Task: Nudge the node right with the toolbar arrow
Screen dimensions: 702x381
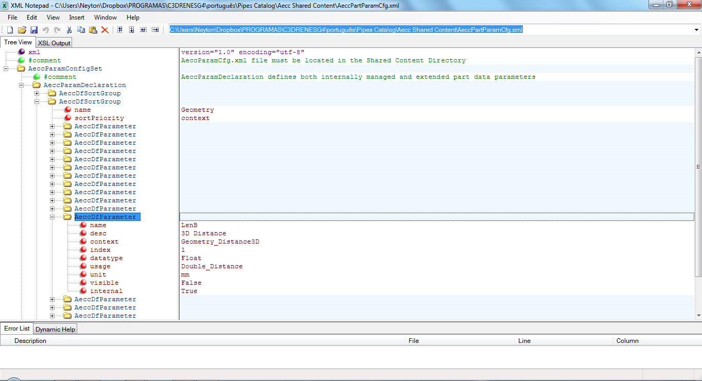Action: (155, 30)
